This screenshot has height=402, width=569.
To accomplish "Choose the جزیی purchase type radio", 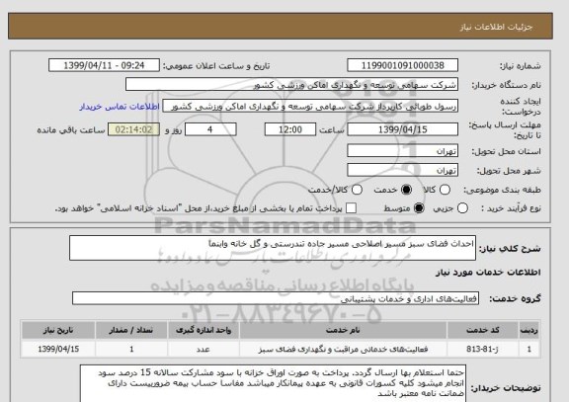I will click(462, 208).
